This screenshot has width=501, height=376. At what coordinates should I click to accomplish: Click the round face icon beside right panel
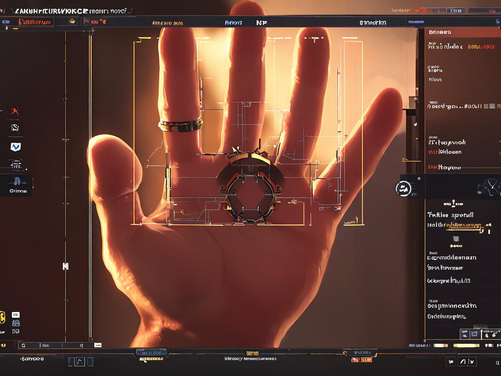403,189
